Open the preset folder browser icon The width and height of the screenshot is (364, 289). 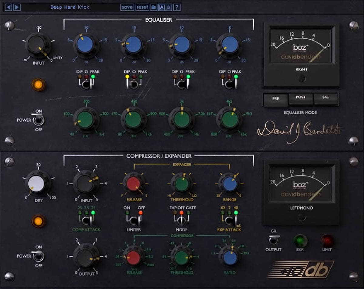pyautogui.click(x=154, y=7)
